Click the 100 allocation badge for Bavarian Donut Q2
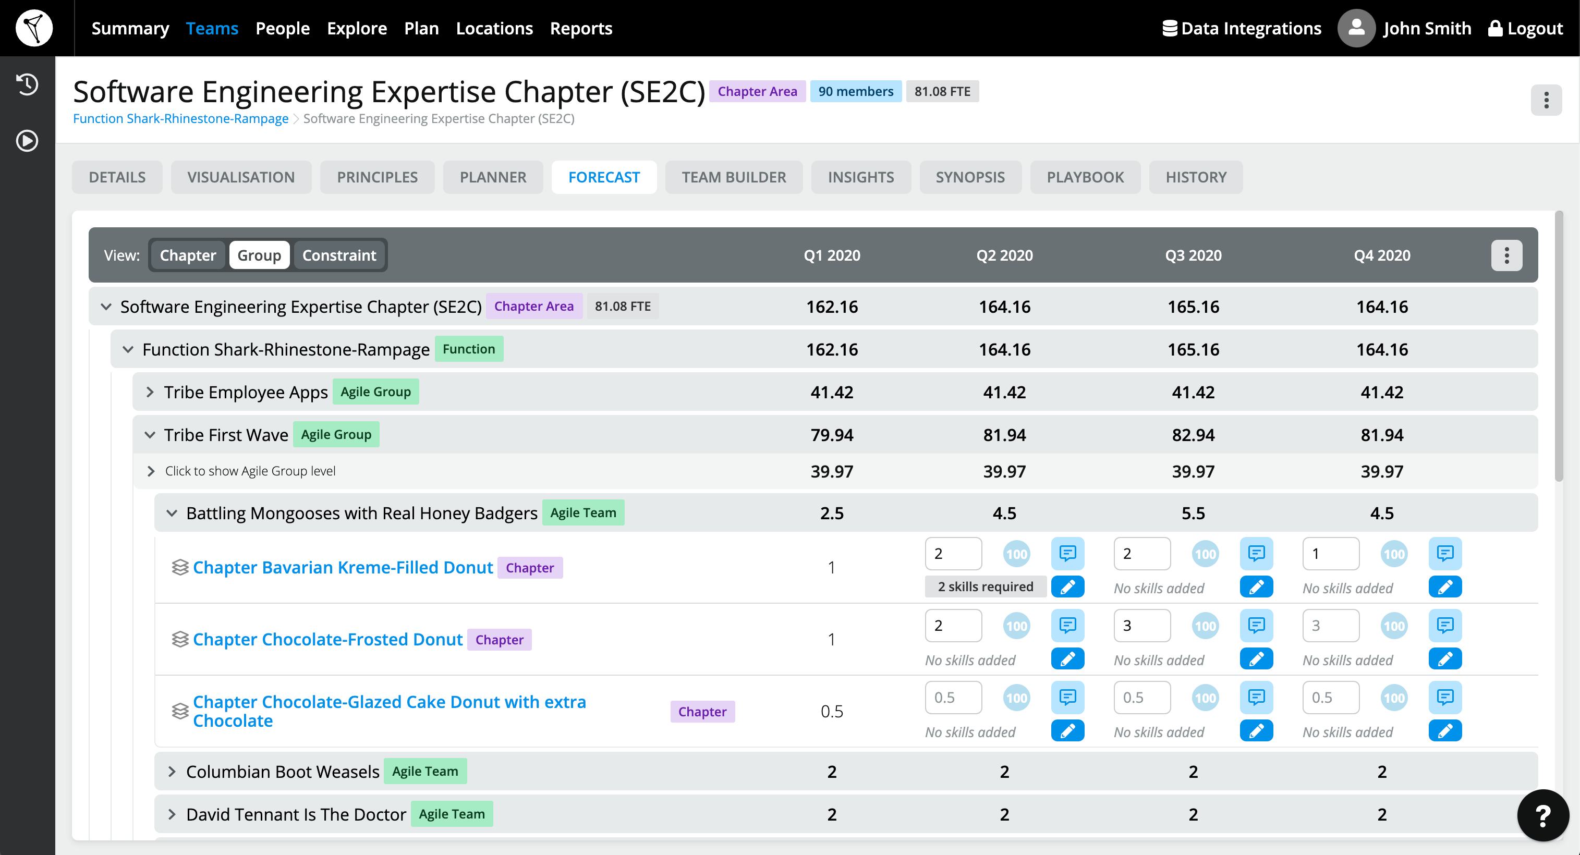Image resolution: width=1580 pixels, height=855 pixels. (x=1016, y=554)
